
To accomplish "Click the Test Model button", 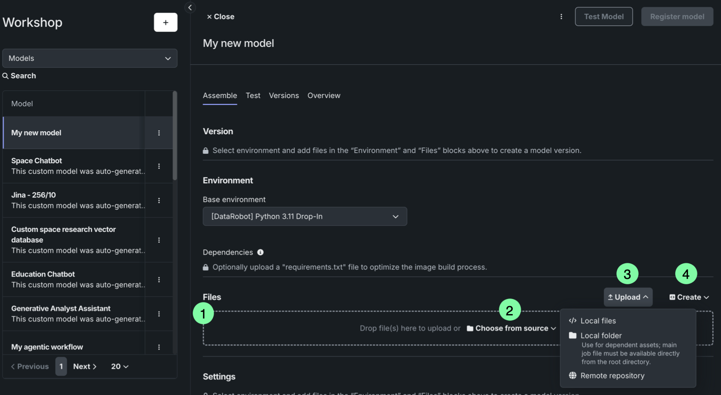I will (604, 16).
